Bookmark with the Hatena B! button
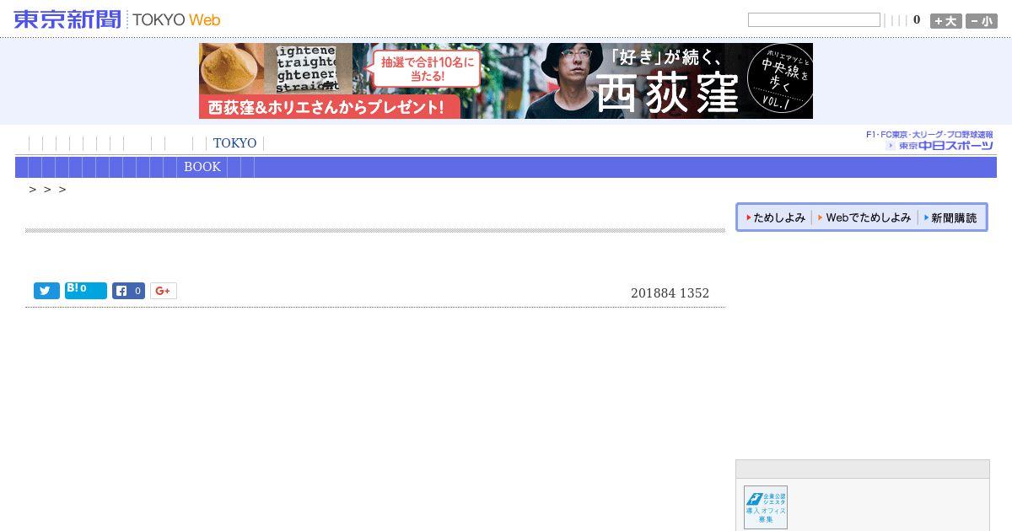The height and width of the screenshot is (531, 1012). [86, 291]
